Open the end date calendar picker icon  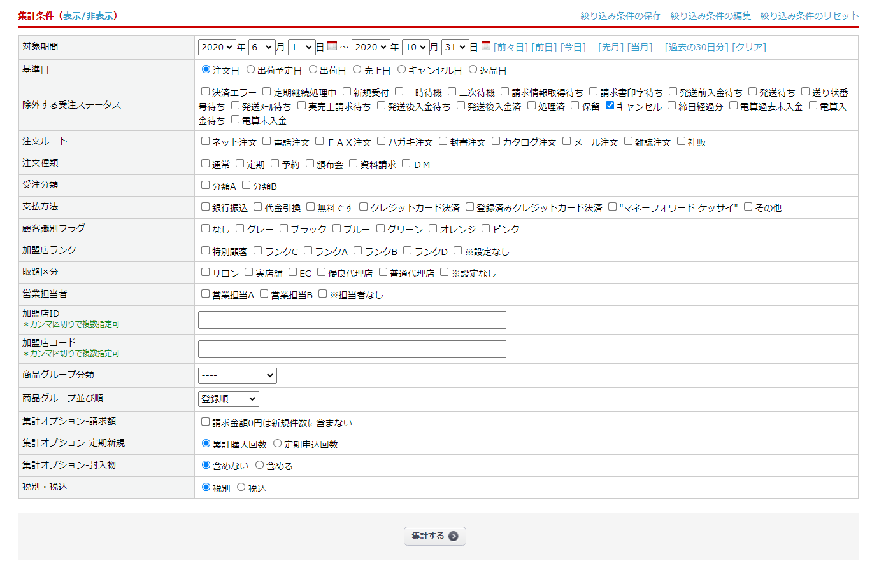[x=486, y=46]
